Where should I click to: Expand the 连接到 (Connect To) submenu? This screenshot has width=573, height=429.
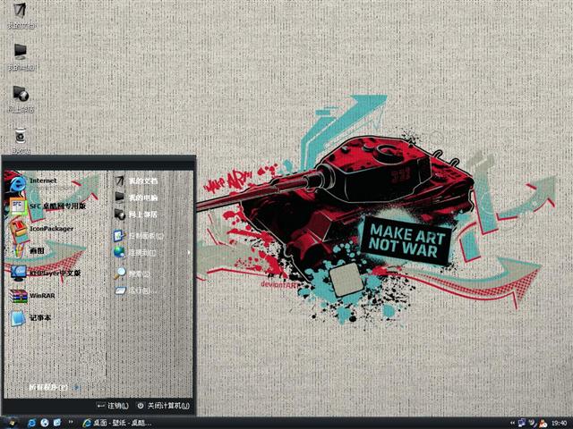pos(151,252)
